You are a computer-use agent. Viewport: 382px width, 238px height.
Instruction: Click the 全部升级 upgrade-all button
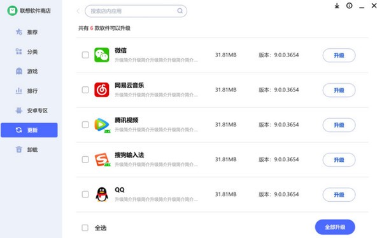click(335, 227)
